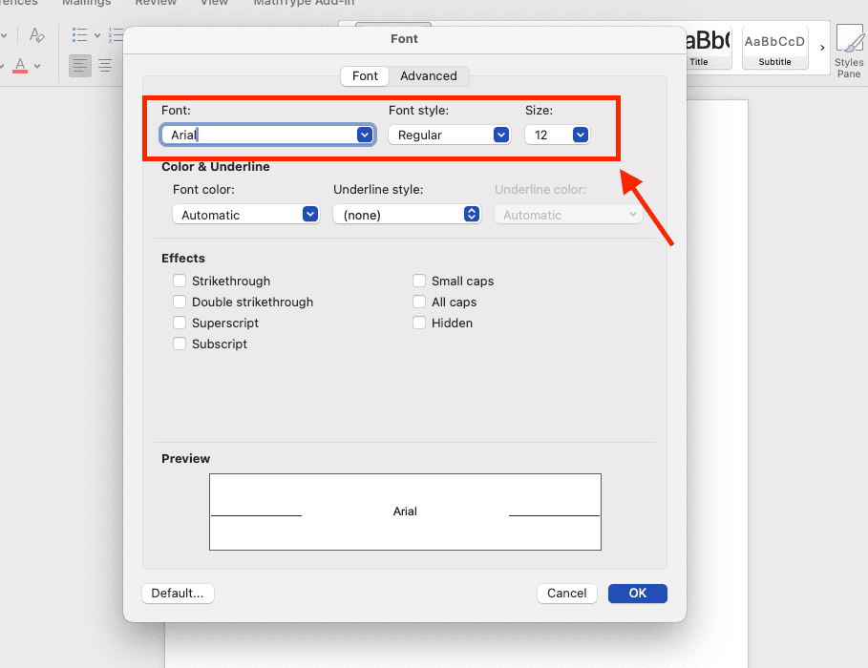The image size is (868, 668).
Task: Open the Size dropdown arrow
Action: pos(581,135)
